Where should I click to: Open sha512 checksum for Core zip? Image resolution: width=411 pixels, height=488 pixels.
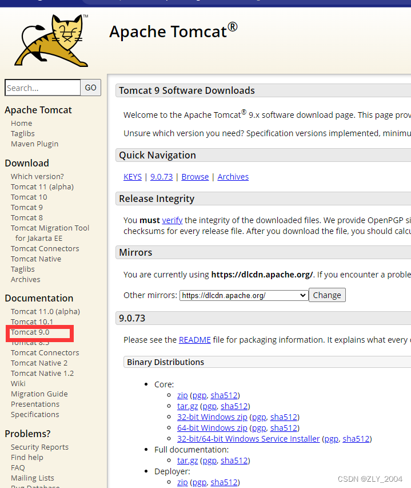tap(224, 395)
